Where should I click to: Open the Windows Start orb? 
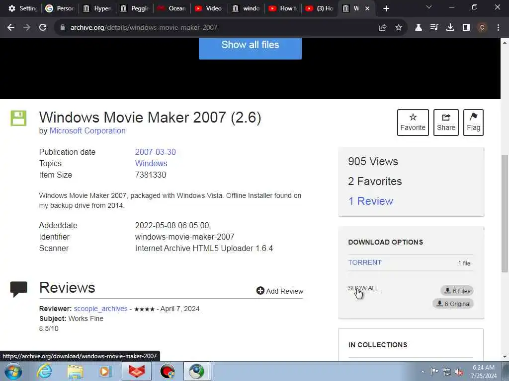pyautogui.click(x=13, y=371)
